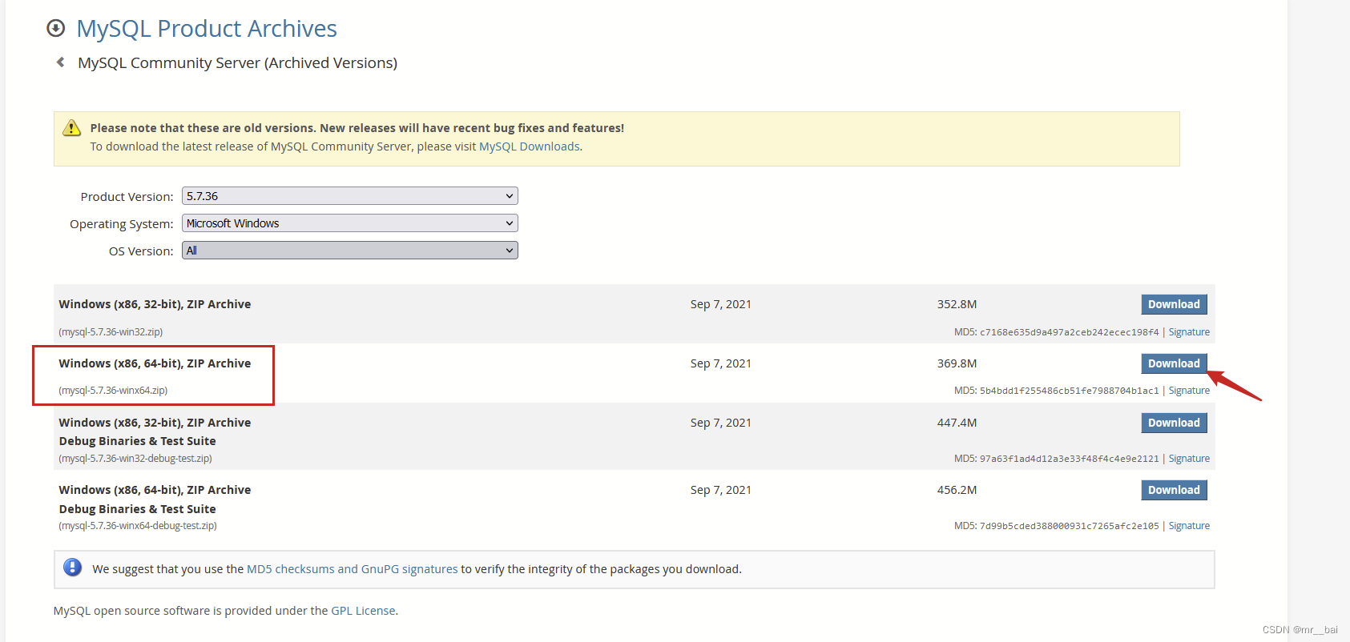This screenshot has height=642, width=1350.
Task: Select the text mysql-5.7.36-win32.zip
Action: pyautogui.click(x=111, y=332)
